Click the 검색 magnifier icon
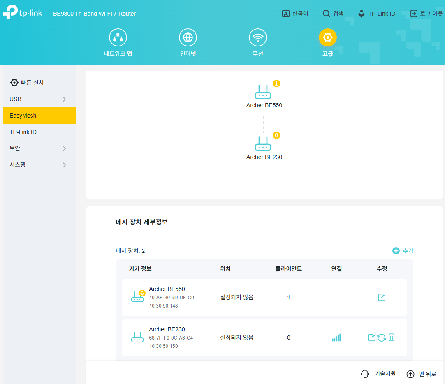 (x=327, y=13)
